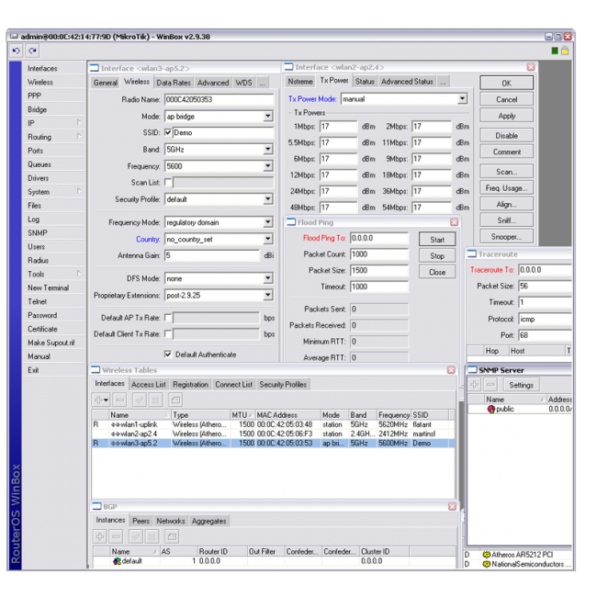Open the Country dropdown showing no_country_set

click(268, 239)
